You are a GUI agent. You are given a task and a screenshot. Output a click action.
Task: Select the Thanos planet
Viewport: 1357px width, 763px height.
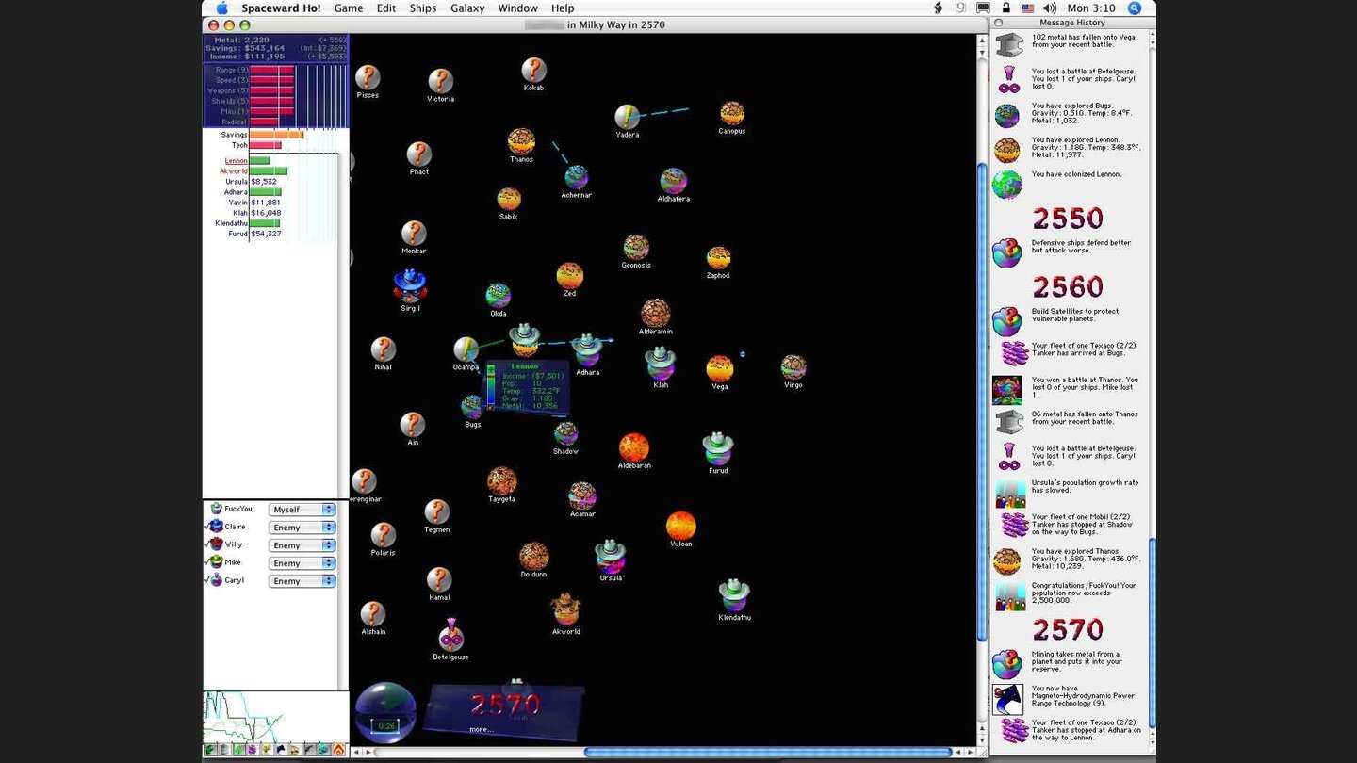(521, 141)
